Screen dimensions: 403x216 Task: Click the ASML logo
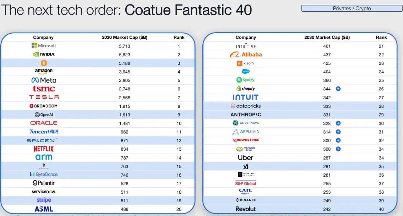point(44,209)
